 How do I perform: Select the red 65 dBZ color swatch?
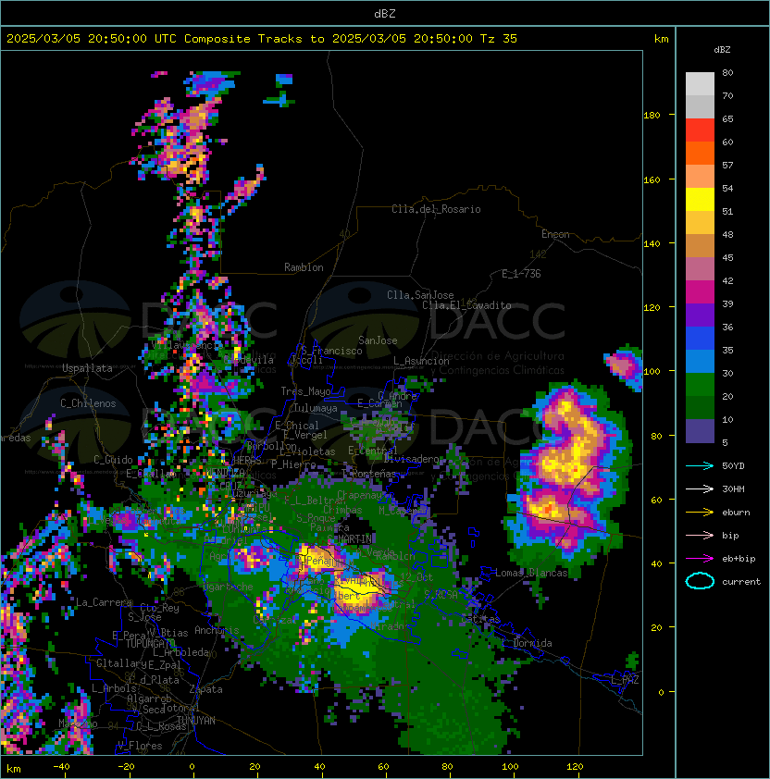(x=700, y=130)
